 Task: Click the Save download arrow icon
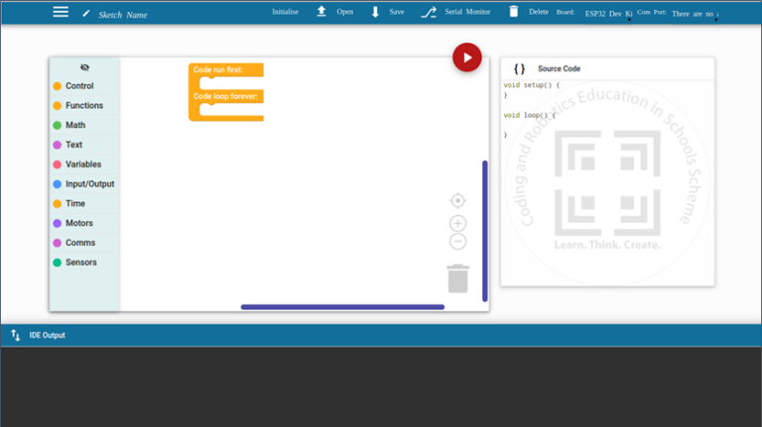375,12
